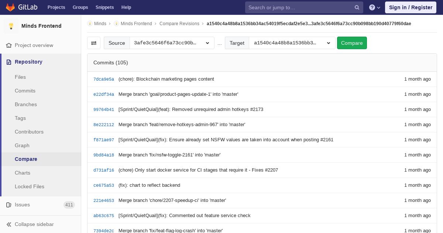This screenshot has height=233, width=443.
Task: Click the Collapse sidebar chevrons icon
Action: 9,224
